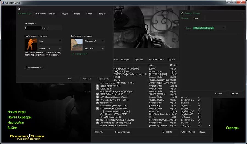Viewport: 247px width, 144px height.
Task: Open the Дополнительно... advanced options
Action: 36,67
